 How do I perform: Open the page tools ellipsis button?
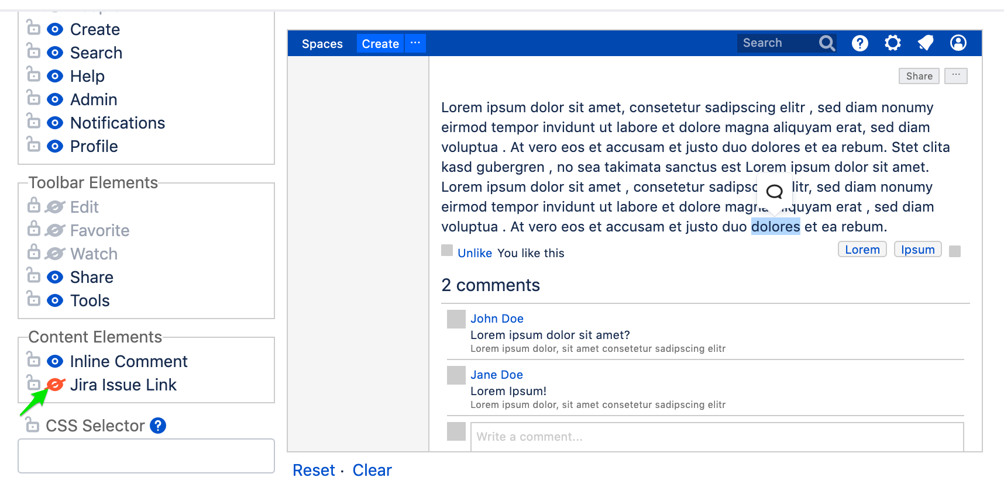[956, 76]
